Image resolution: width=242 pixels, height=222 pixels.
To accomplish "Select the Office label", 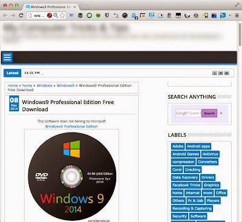I will pyautogui.click(x=221, y=193).
